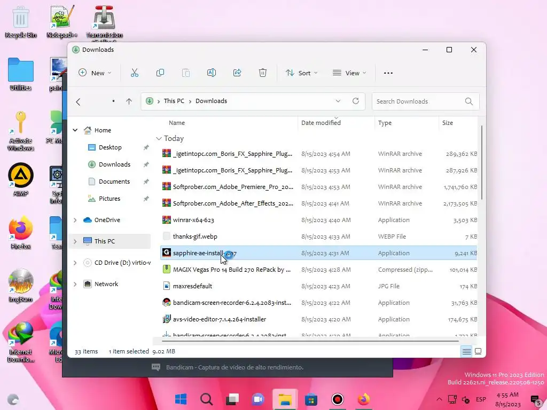Expand address bar history dropdown

pos(338,101)
